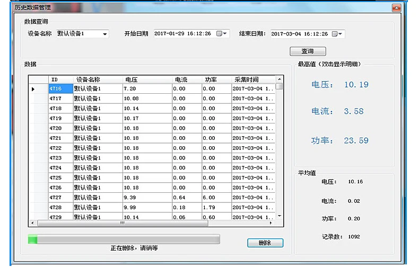Screen dimensions: 419x267
Task: Select ID cell 4717
Action: (x=60, y=99)
